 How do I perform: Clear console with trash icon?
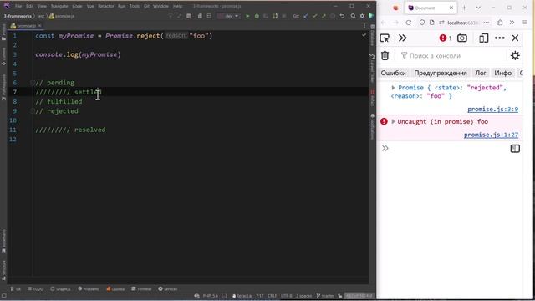click(x=385, y=55)
